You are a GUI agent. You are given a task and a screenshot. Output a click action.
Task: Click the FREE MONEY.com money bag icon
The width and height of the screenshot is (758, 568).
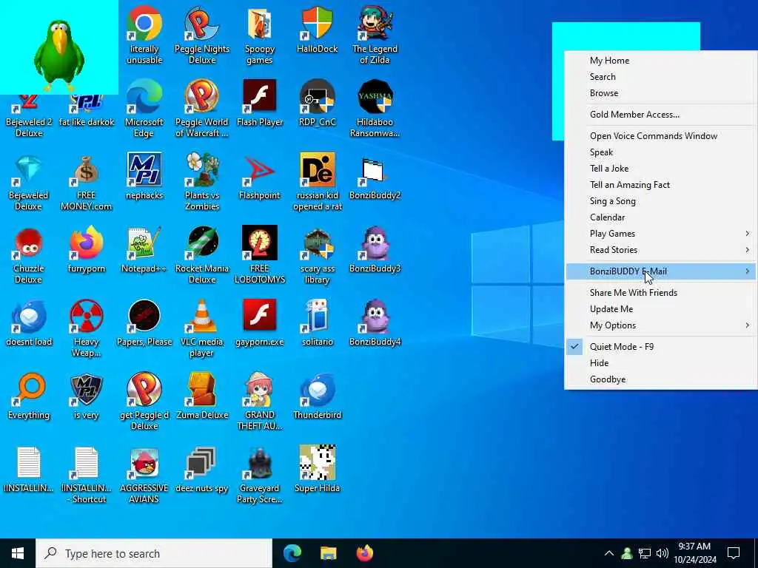(86, 182)
